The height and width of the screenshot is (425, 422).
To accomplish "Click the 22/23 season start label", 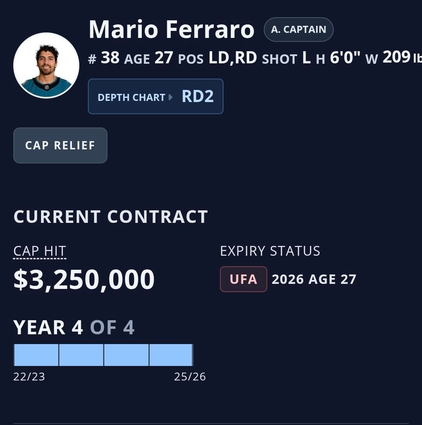I will pyautogui.click(x=29, y=377).
